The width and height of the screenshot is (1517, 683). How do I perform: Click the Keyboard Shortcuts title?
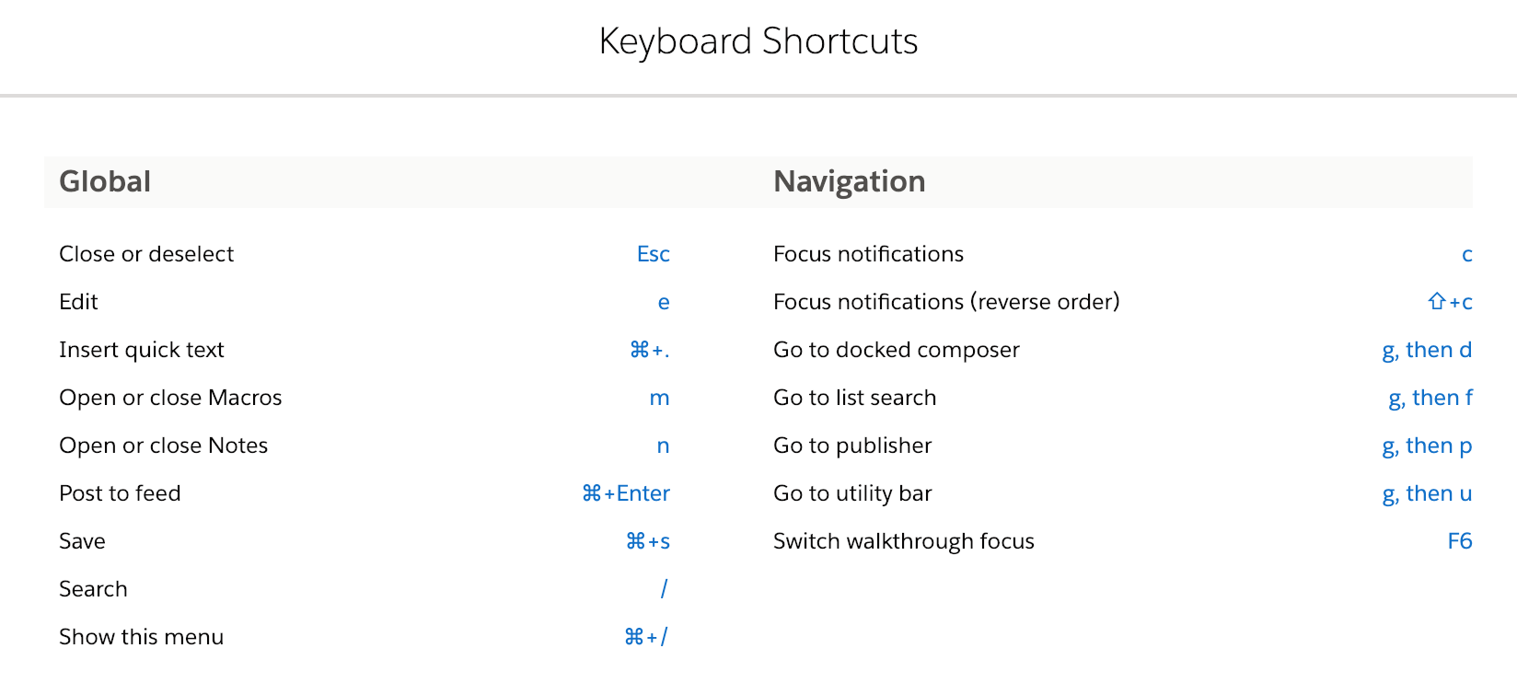click(758, 41)
